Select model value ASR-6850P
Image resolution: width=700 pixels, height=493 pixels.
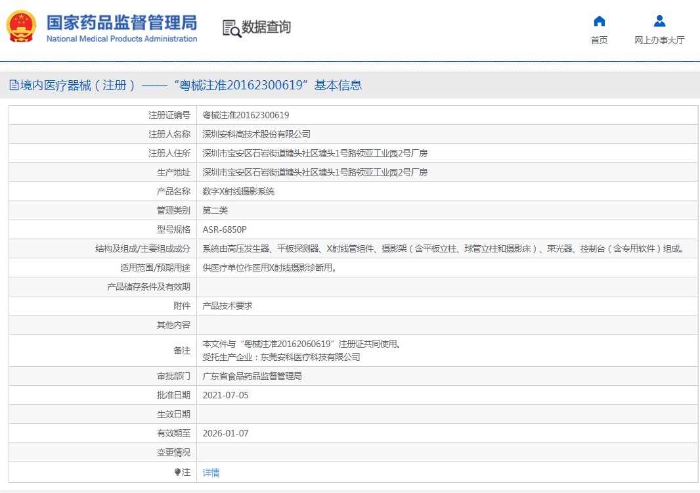click(x=225, y=230)
